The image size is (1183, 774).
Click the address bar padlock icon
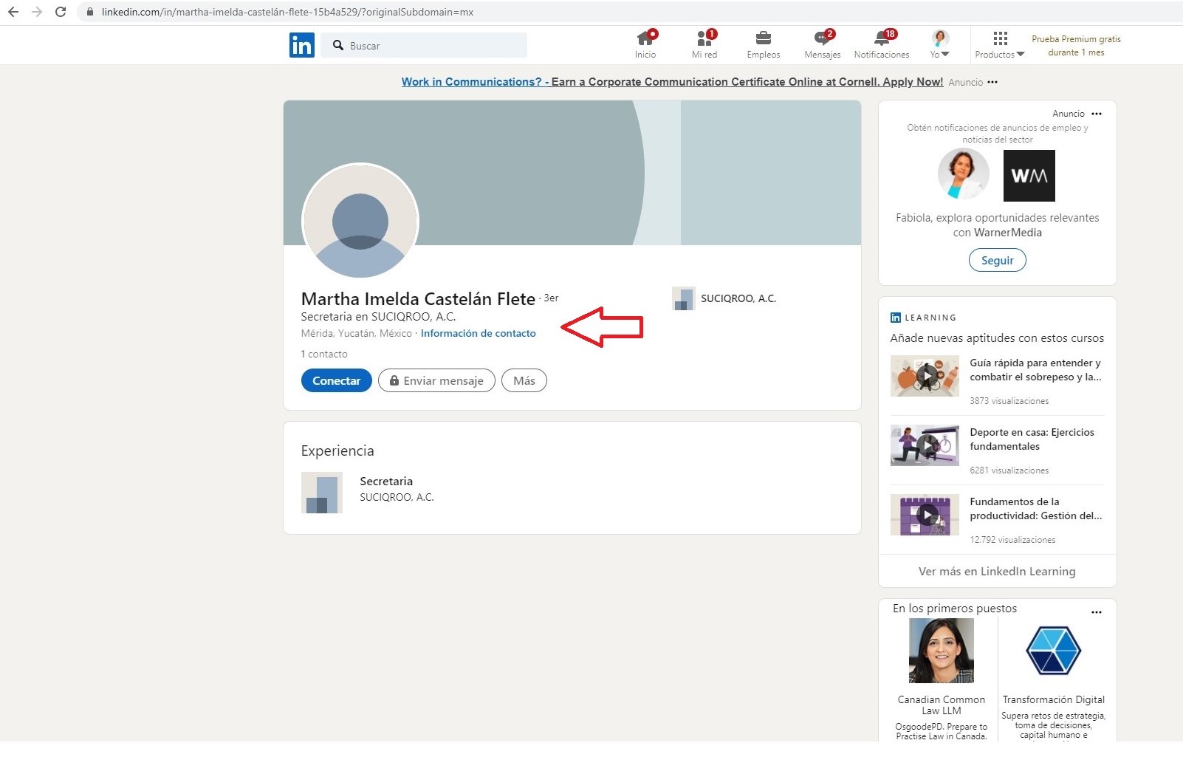tap(90, 12)
